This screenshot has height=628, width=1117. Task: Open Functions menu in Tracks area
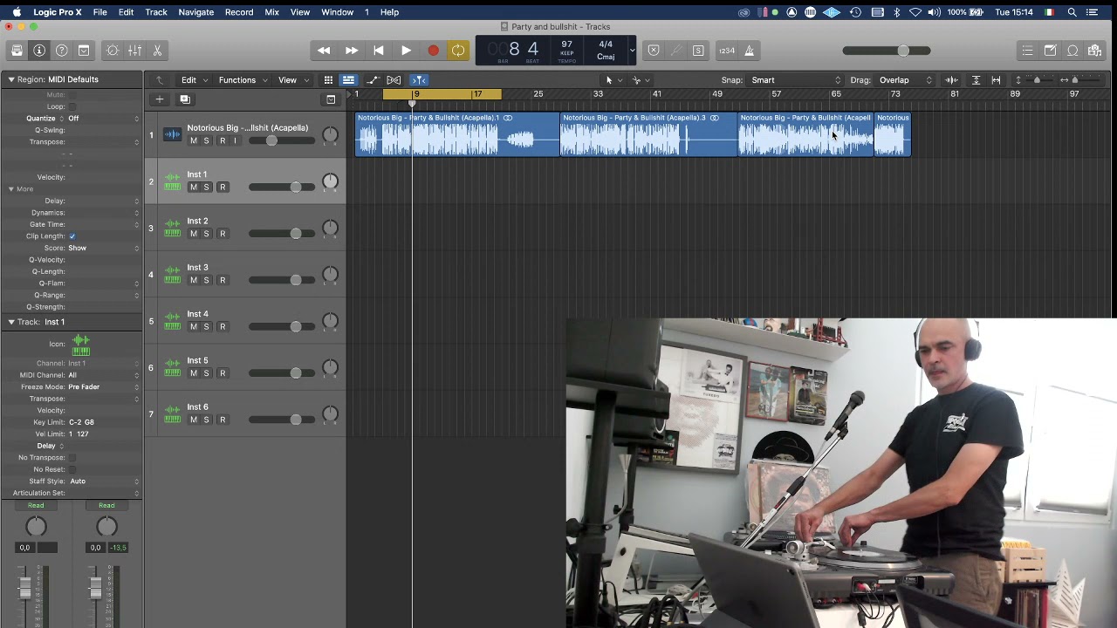[242, 79]
